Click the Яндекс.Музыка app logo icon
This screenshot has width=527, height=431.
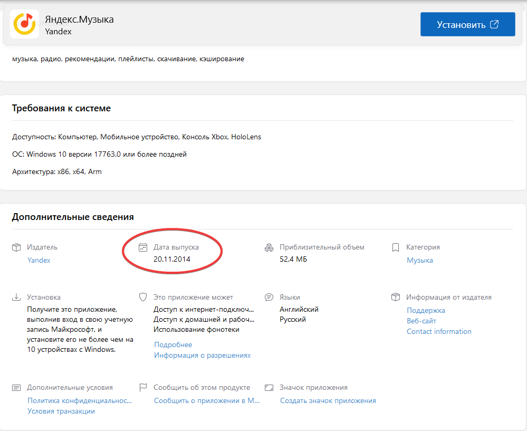click(x=24, y=24)
